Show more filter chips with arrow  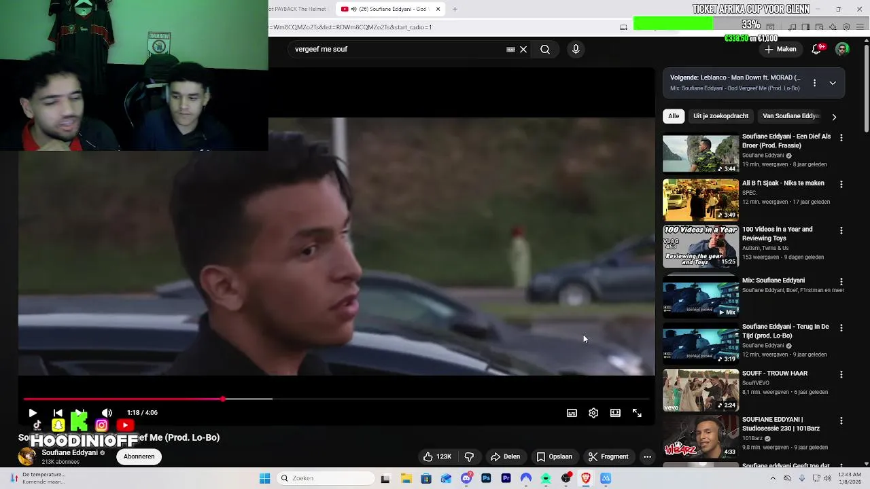(x=834, y=117)
